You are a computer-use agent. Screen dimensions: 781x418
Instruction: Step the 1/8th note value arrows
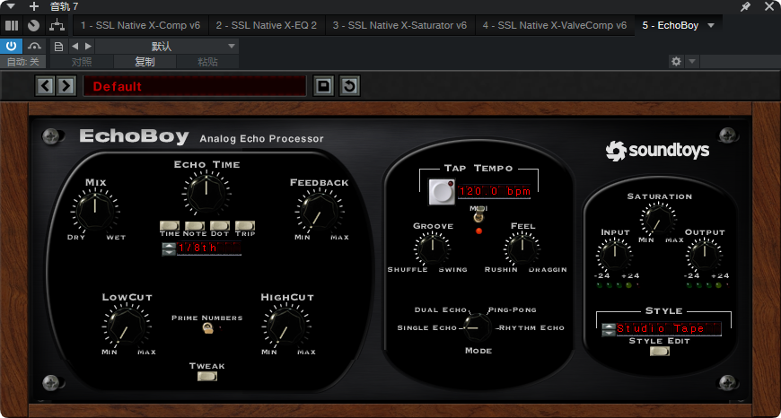coord(169,248)
